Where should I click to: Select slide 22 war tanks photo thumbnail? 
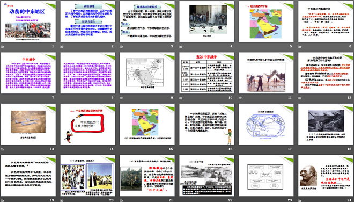206,176
